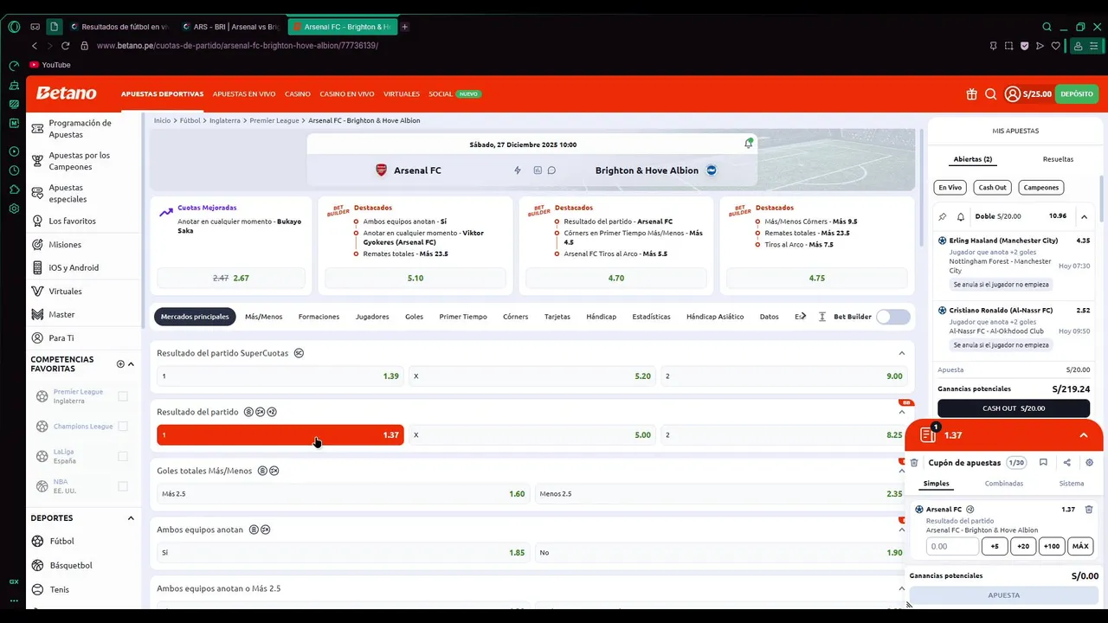Click the Betano logo
This screenshot has height=623, width=1108.
click(67, 93)
